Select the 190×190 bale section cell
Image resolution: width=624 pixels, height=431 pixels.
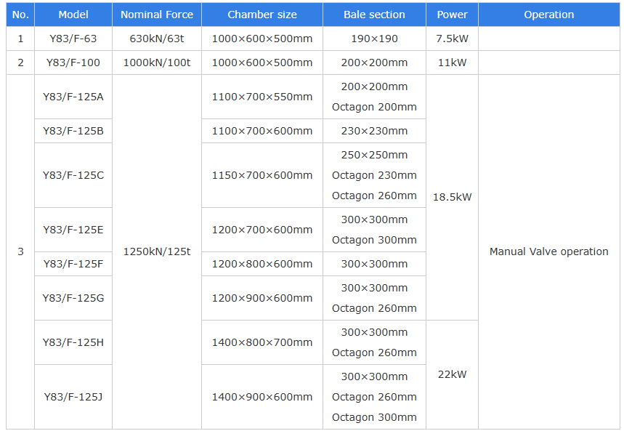click(x=374, y=39)
